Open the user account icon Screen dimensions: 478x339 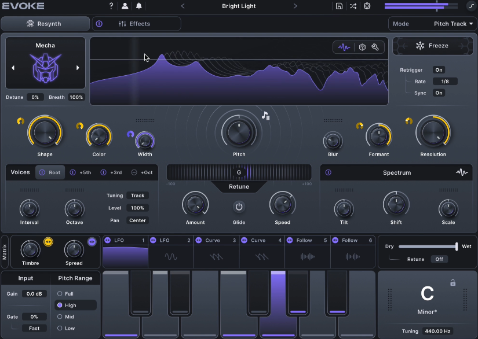(x=125, y=6)
